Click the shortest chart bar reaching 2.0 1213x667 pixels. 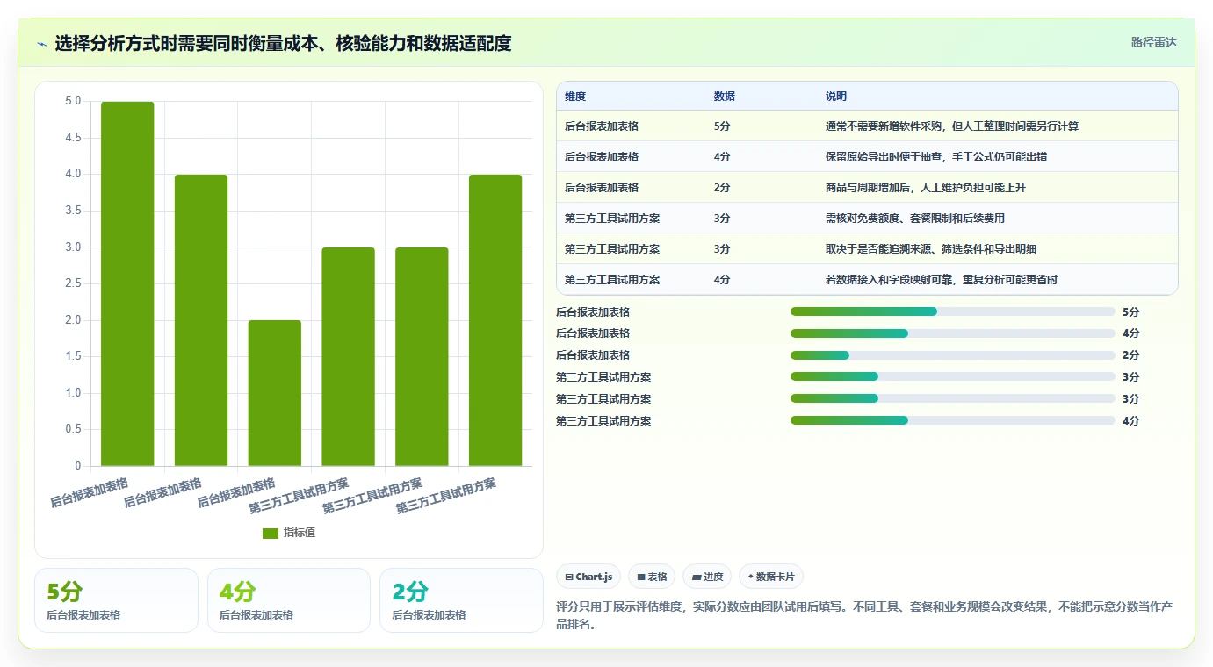tap(275, 393)
